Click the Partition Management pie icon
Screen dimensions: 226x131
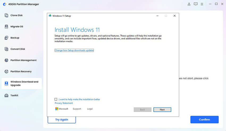6,60
